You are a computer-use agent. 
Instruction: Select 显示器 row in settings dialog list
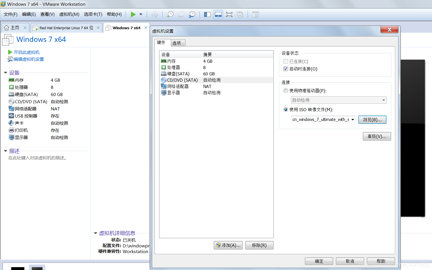click(x=216, y=93)
